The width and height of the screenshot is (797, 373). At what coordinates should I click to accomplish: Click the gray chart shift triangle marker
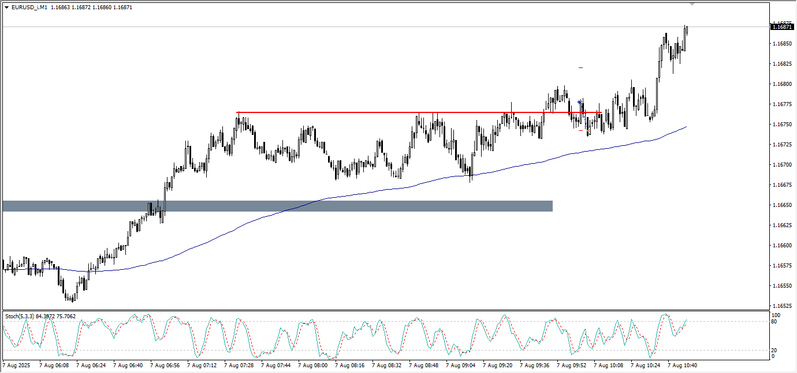point(692,5)
